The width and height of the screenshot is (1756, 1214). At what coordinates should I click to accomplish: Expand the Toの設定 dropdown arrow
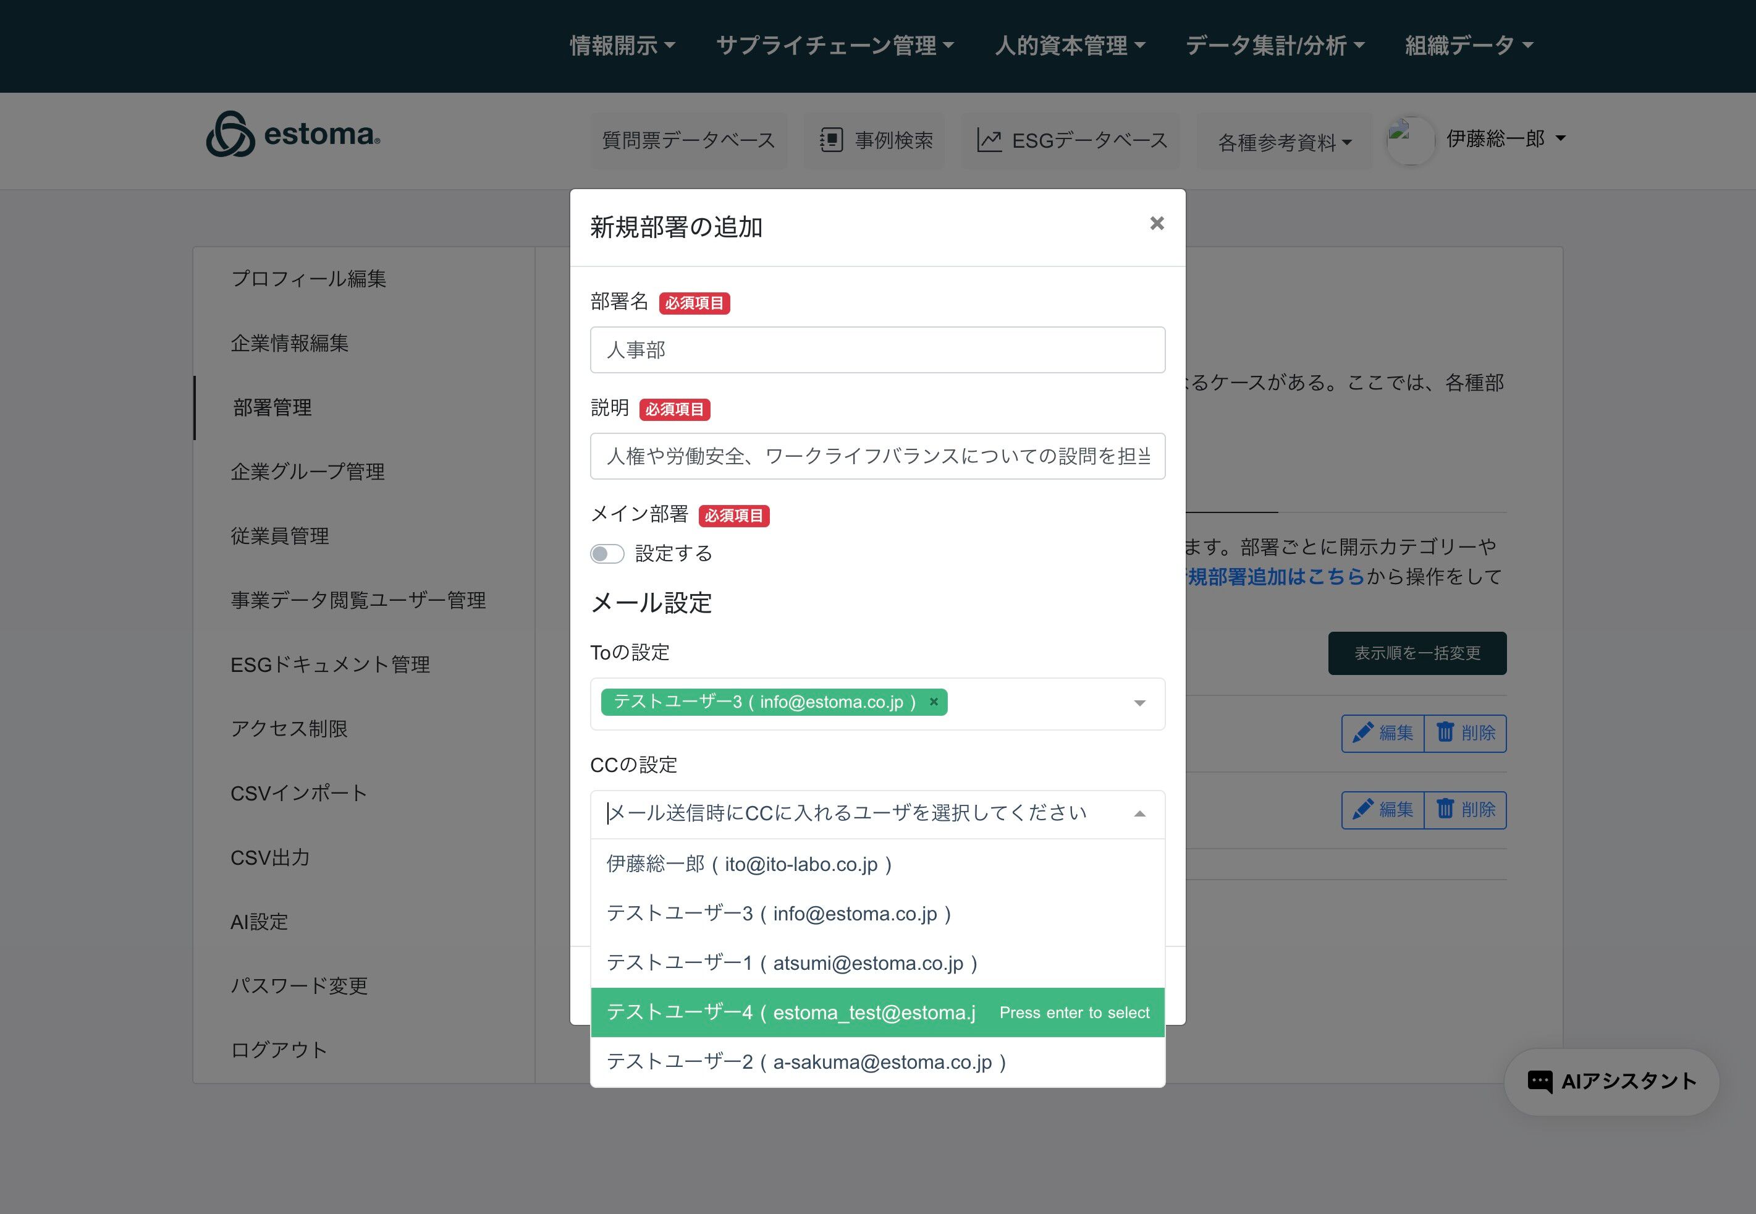coord(1139,703)
